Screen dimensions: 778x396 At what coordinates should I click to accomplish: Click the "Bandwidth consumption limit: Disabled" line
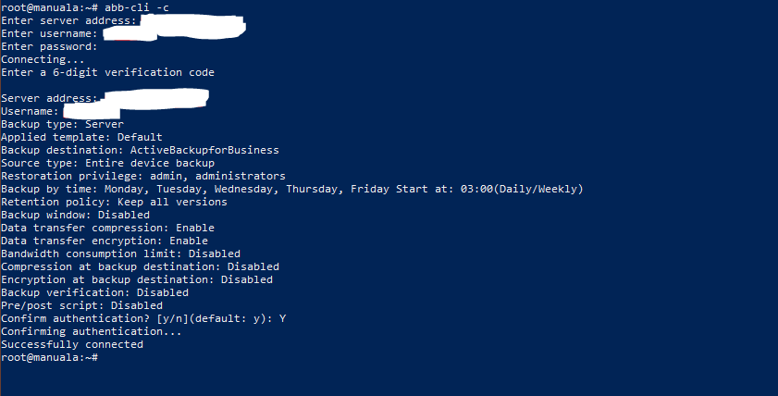(120, 254)
